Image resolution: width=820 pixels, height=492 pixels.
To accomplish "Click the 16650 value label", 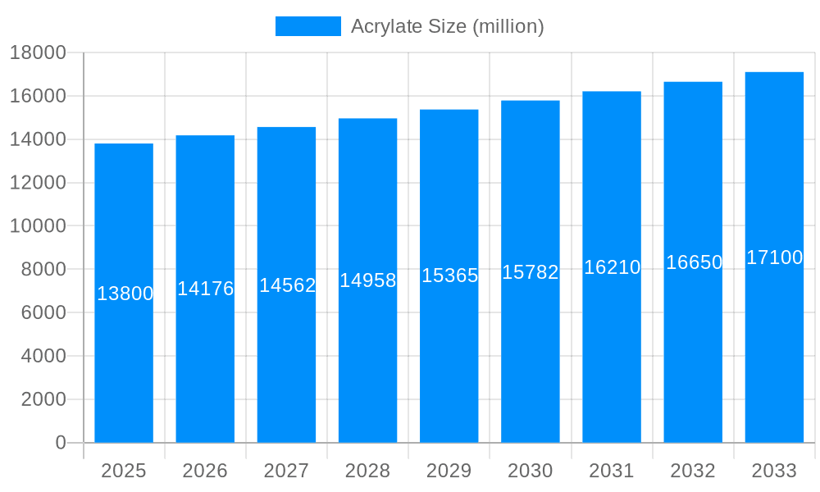I will pyautogui.click(x=692, y=263).
